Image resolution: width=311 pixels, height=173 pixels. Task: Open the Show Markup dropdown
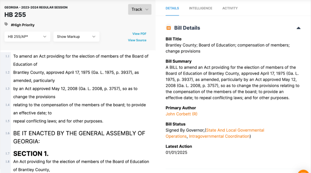click(x=76, y=36)
